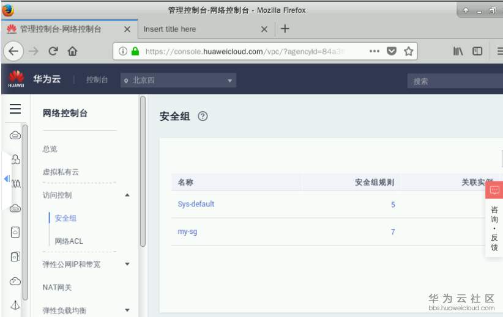Click the cloud gauge sidebar icon
This screenshot has width=503, height=317.
click(x=15, y=281)
